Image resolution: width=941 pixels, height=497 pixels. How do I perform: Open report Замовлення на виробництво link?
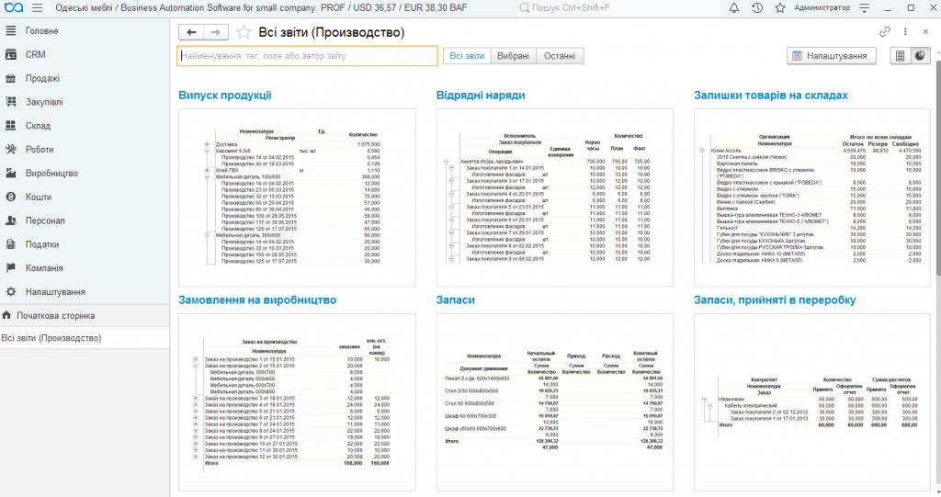coord(257,299)
